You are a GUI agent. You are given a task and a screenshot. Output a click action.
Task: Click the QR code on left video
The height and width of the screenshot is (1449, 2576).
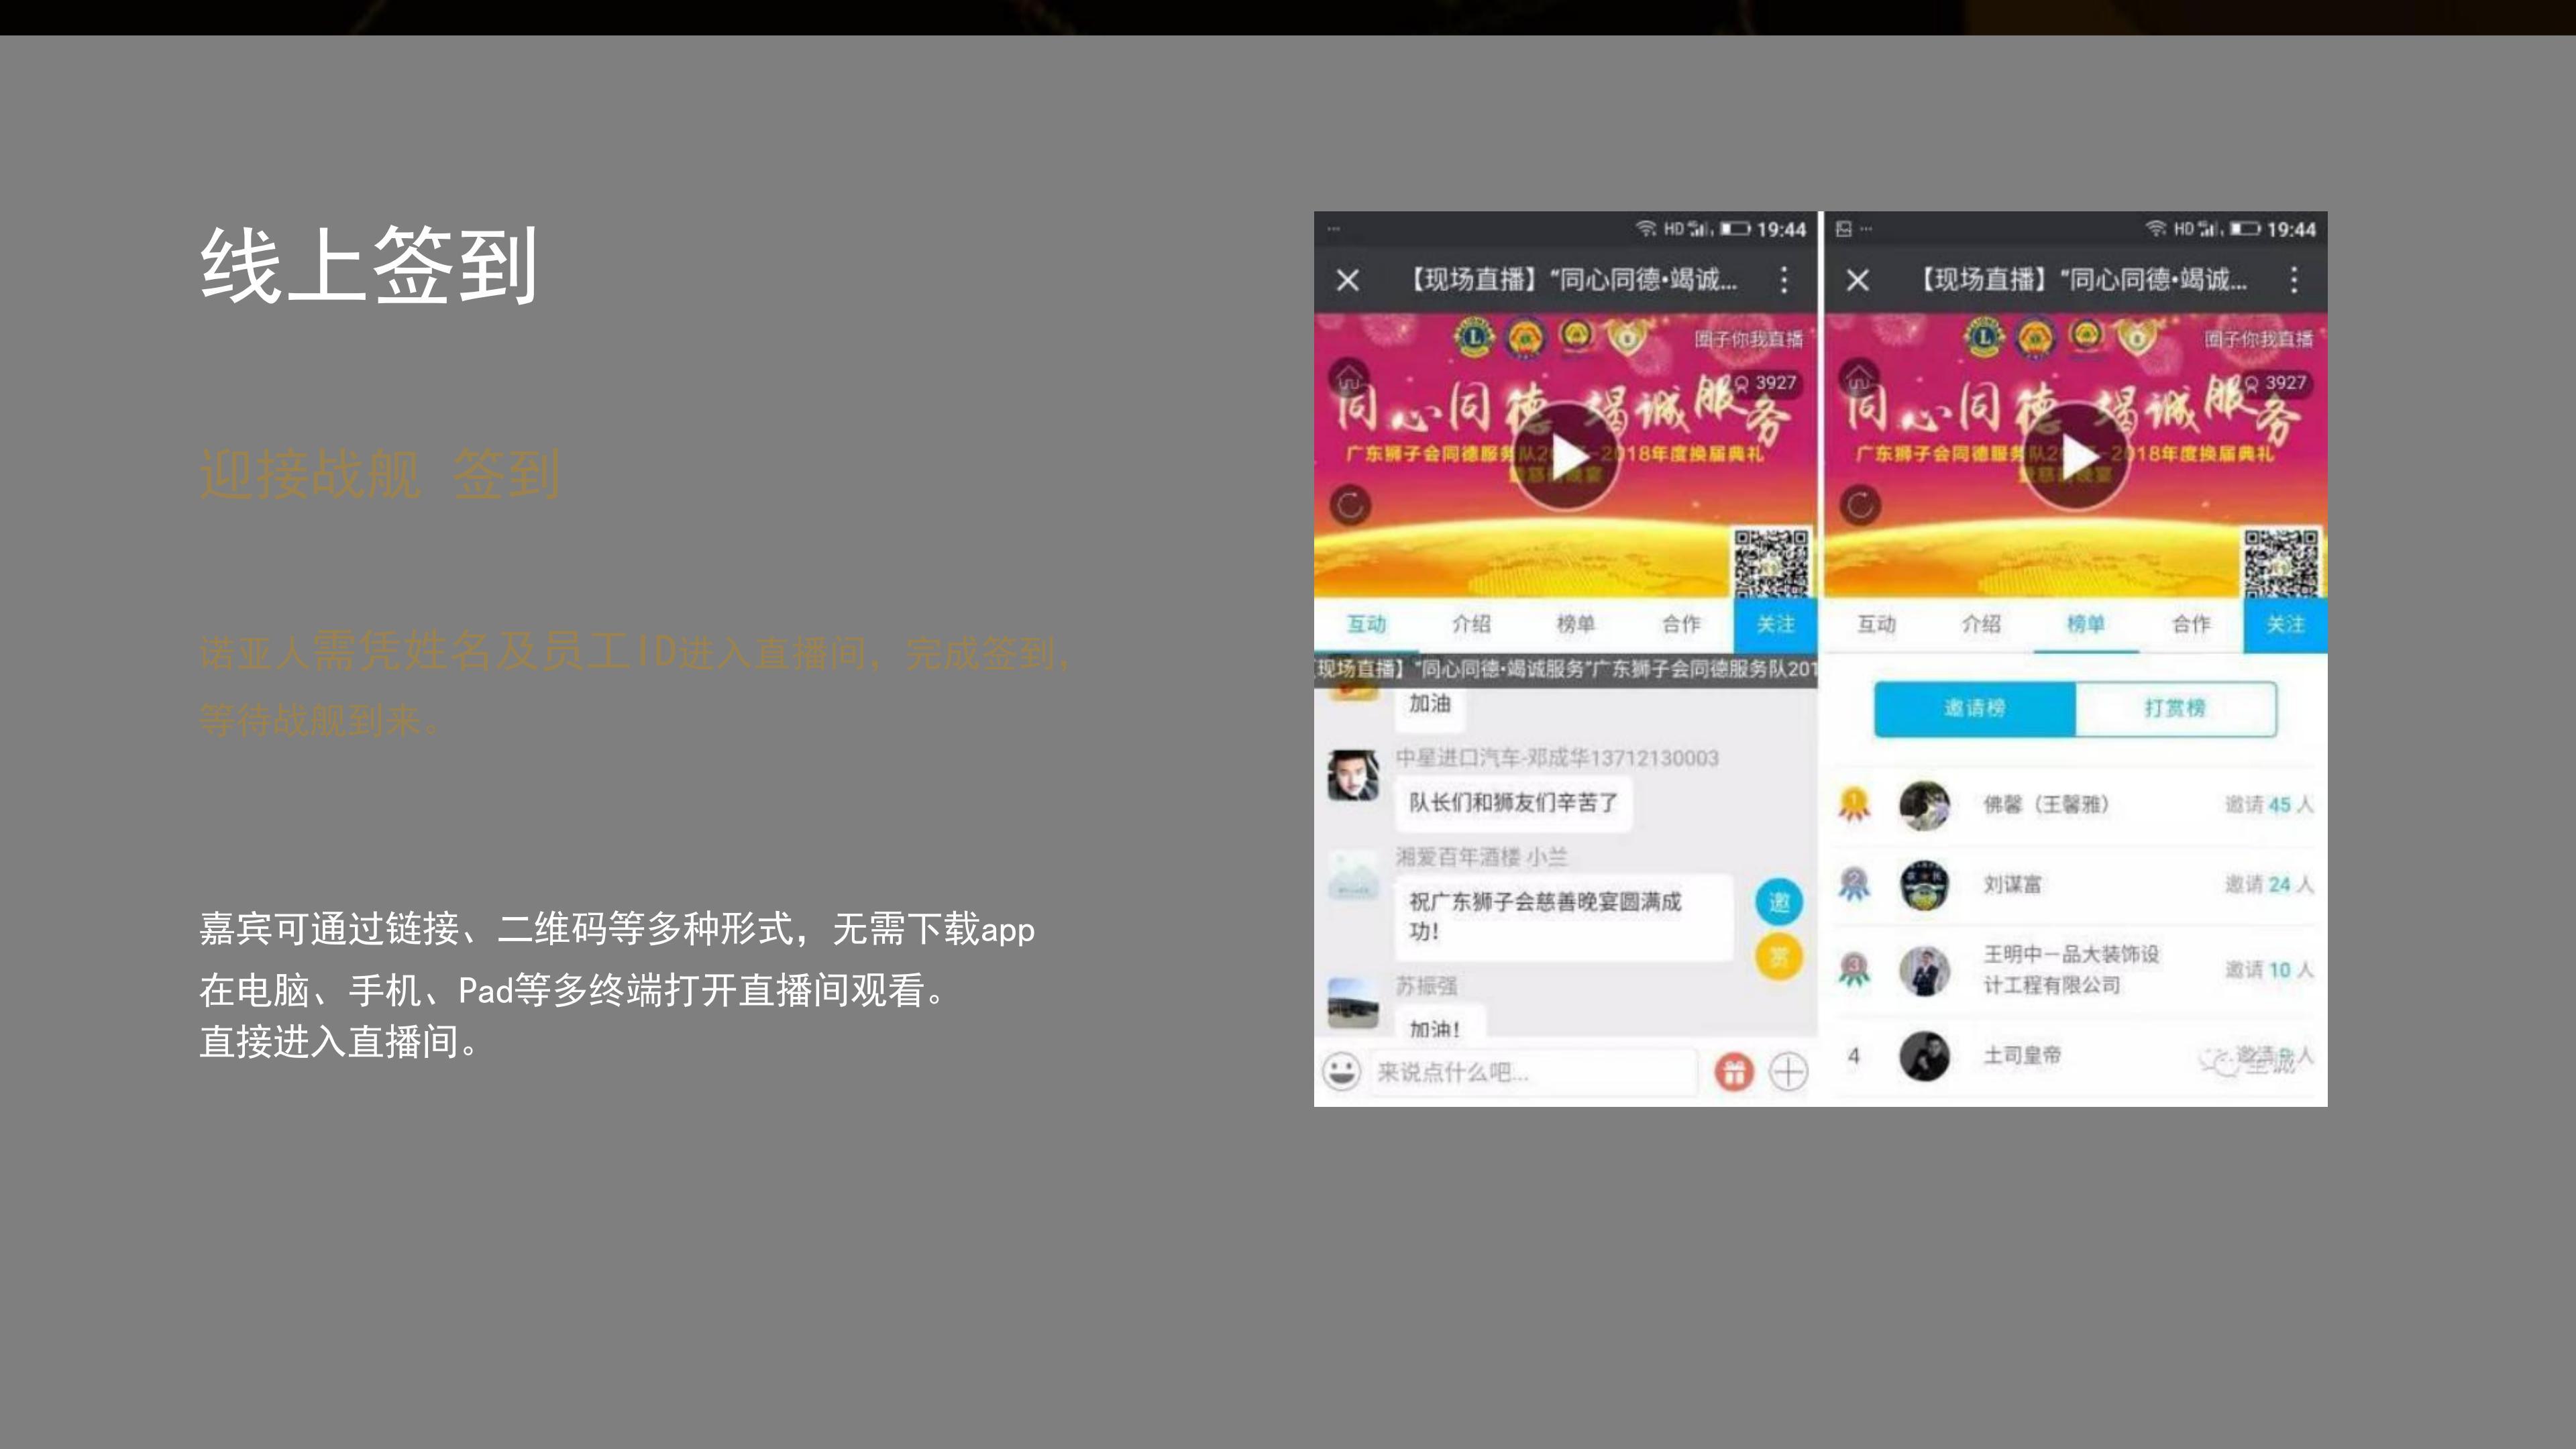pos(1770,563)
